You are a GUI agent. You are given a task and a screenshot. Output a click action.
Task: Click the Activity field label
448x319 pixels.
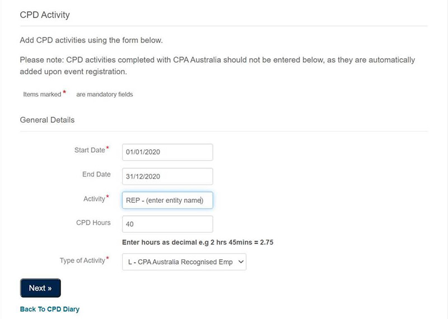[94, 199]
